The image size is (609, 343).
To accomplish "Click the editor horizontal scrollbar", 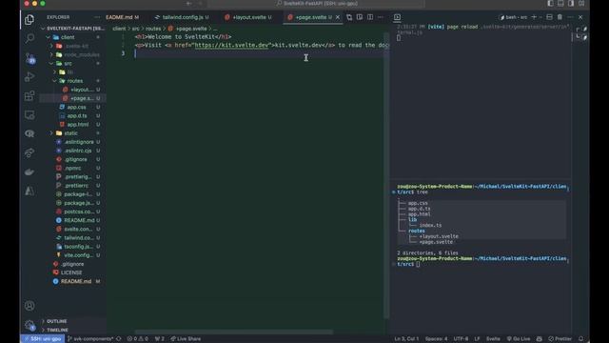I will click(x=234, y=332).
